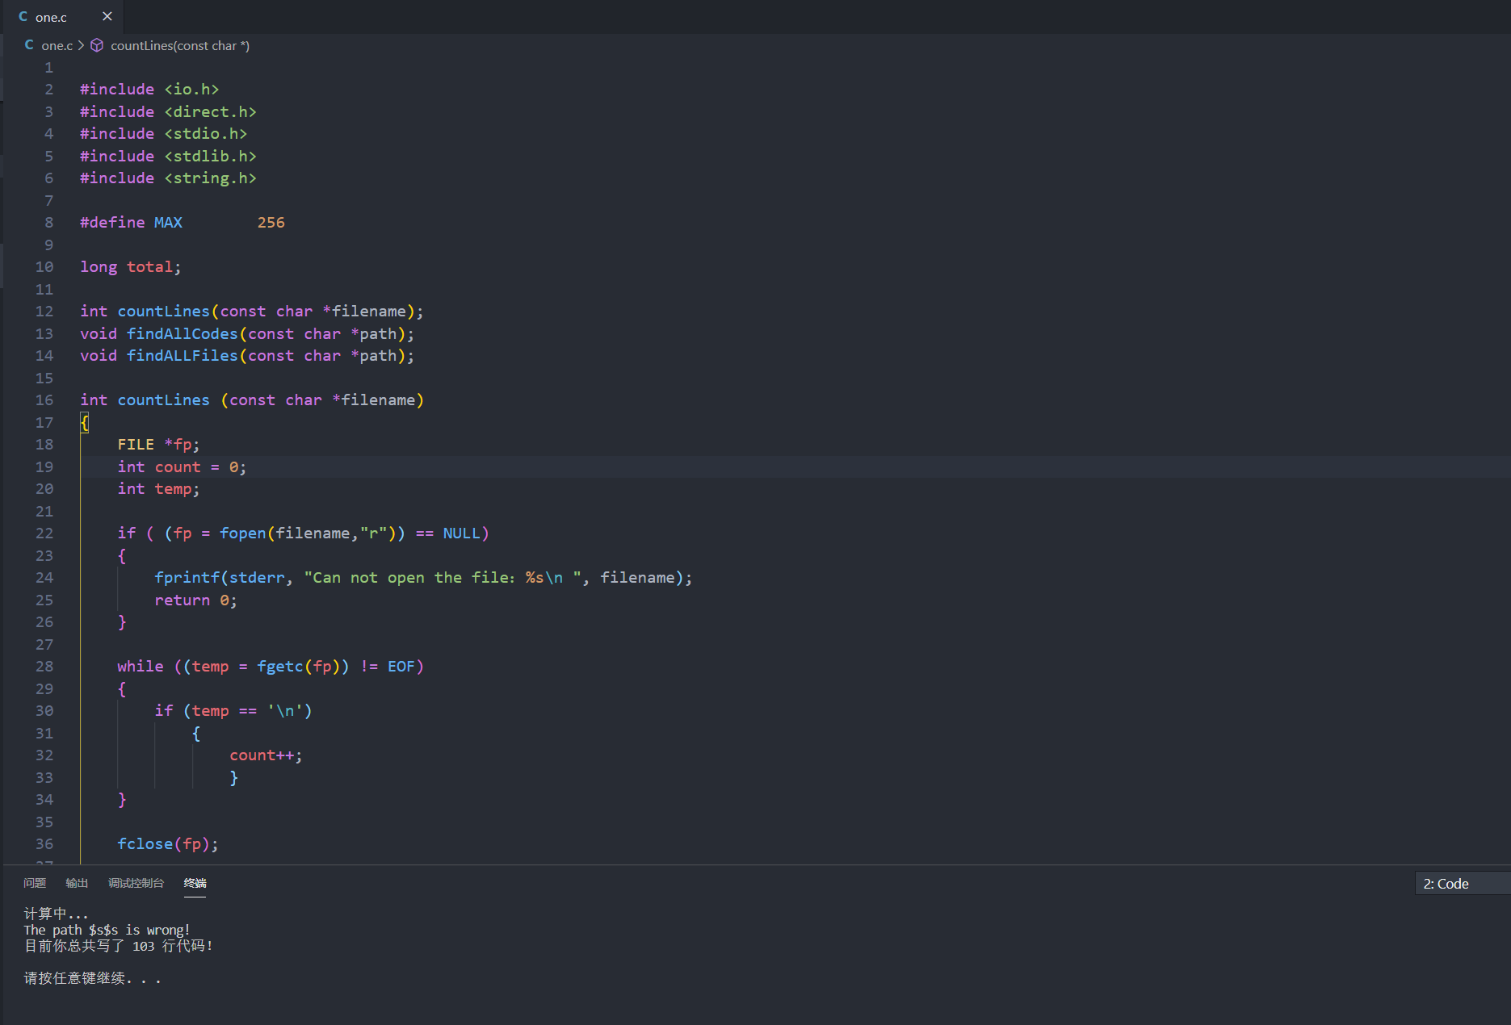Viewport: 1511px width, 1025px height.
Task: Click terminal text '计算中...'
Action: tap(56, 914)
